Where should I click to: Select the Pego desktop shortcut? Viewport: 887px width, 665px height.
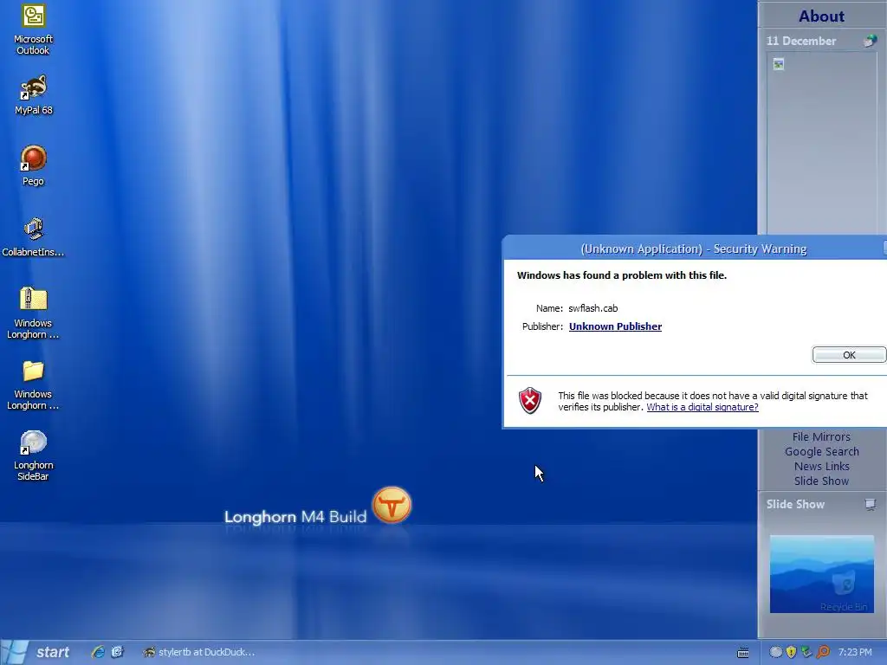tap(34, 165)
